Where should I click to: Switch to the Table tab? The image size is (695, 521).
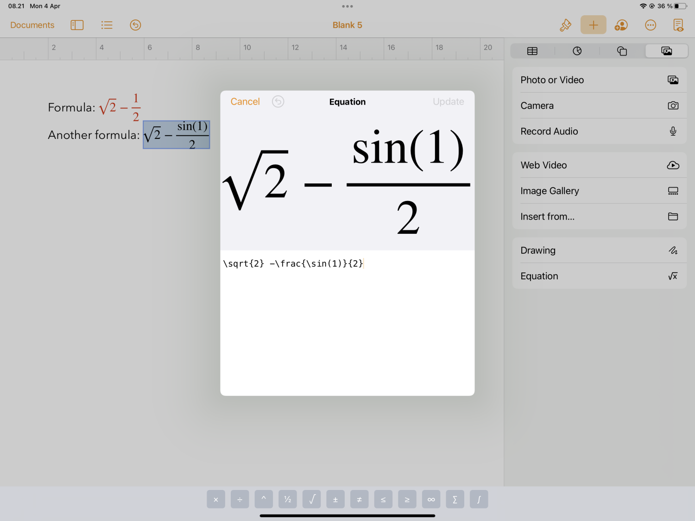coord(532,51)
